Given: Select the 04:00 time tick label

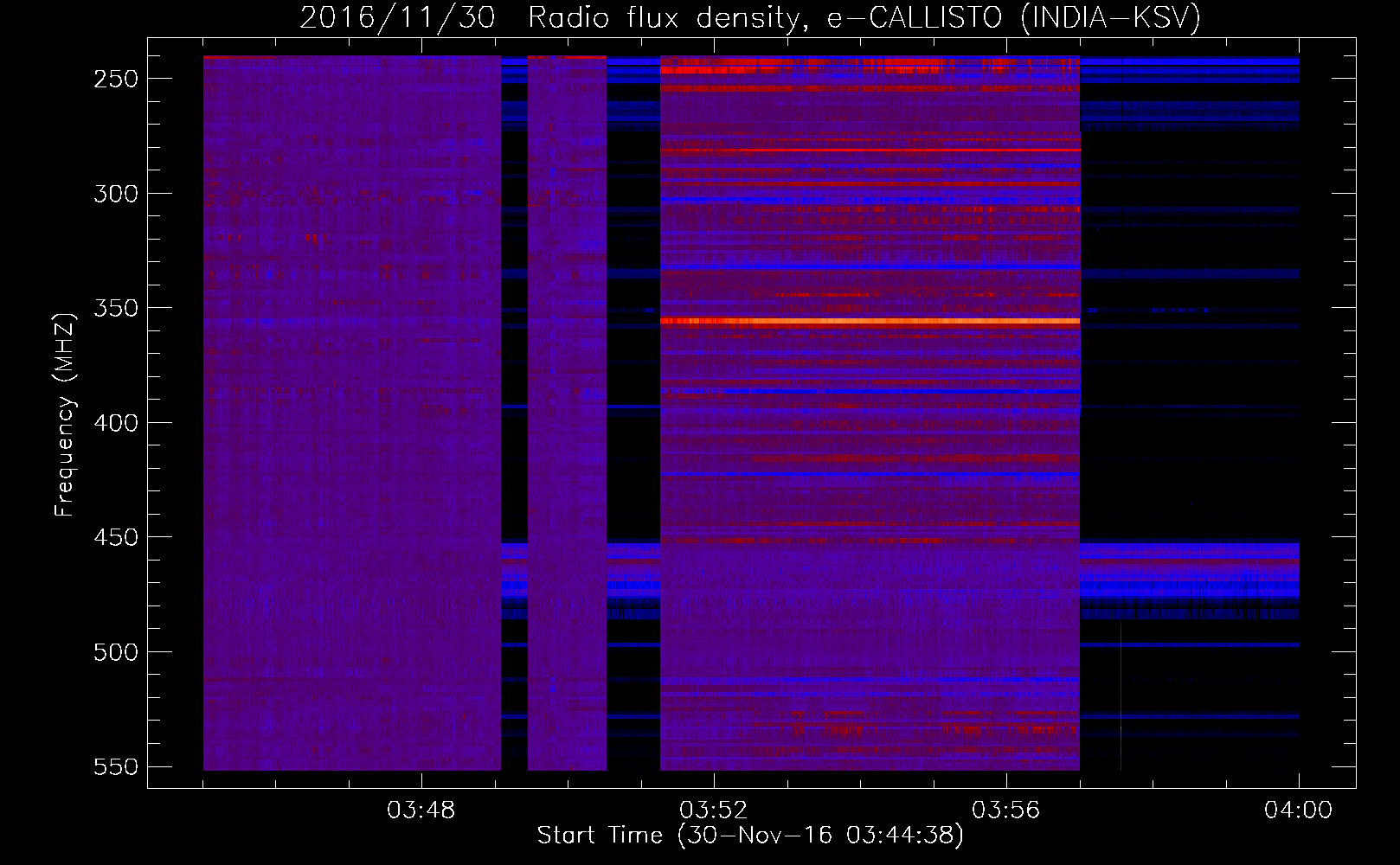Looking at the screenshot, I should pyautogui.click(x=1298, y=811).
